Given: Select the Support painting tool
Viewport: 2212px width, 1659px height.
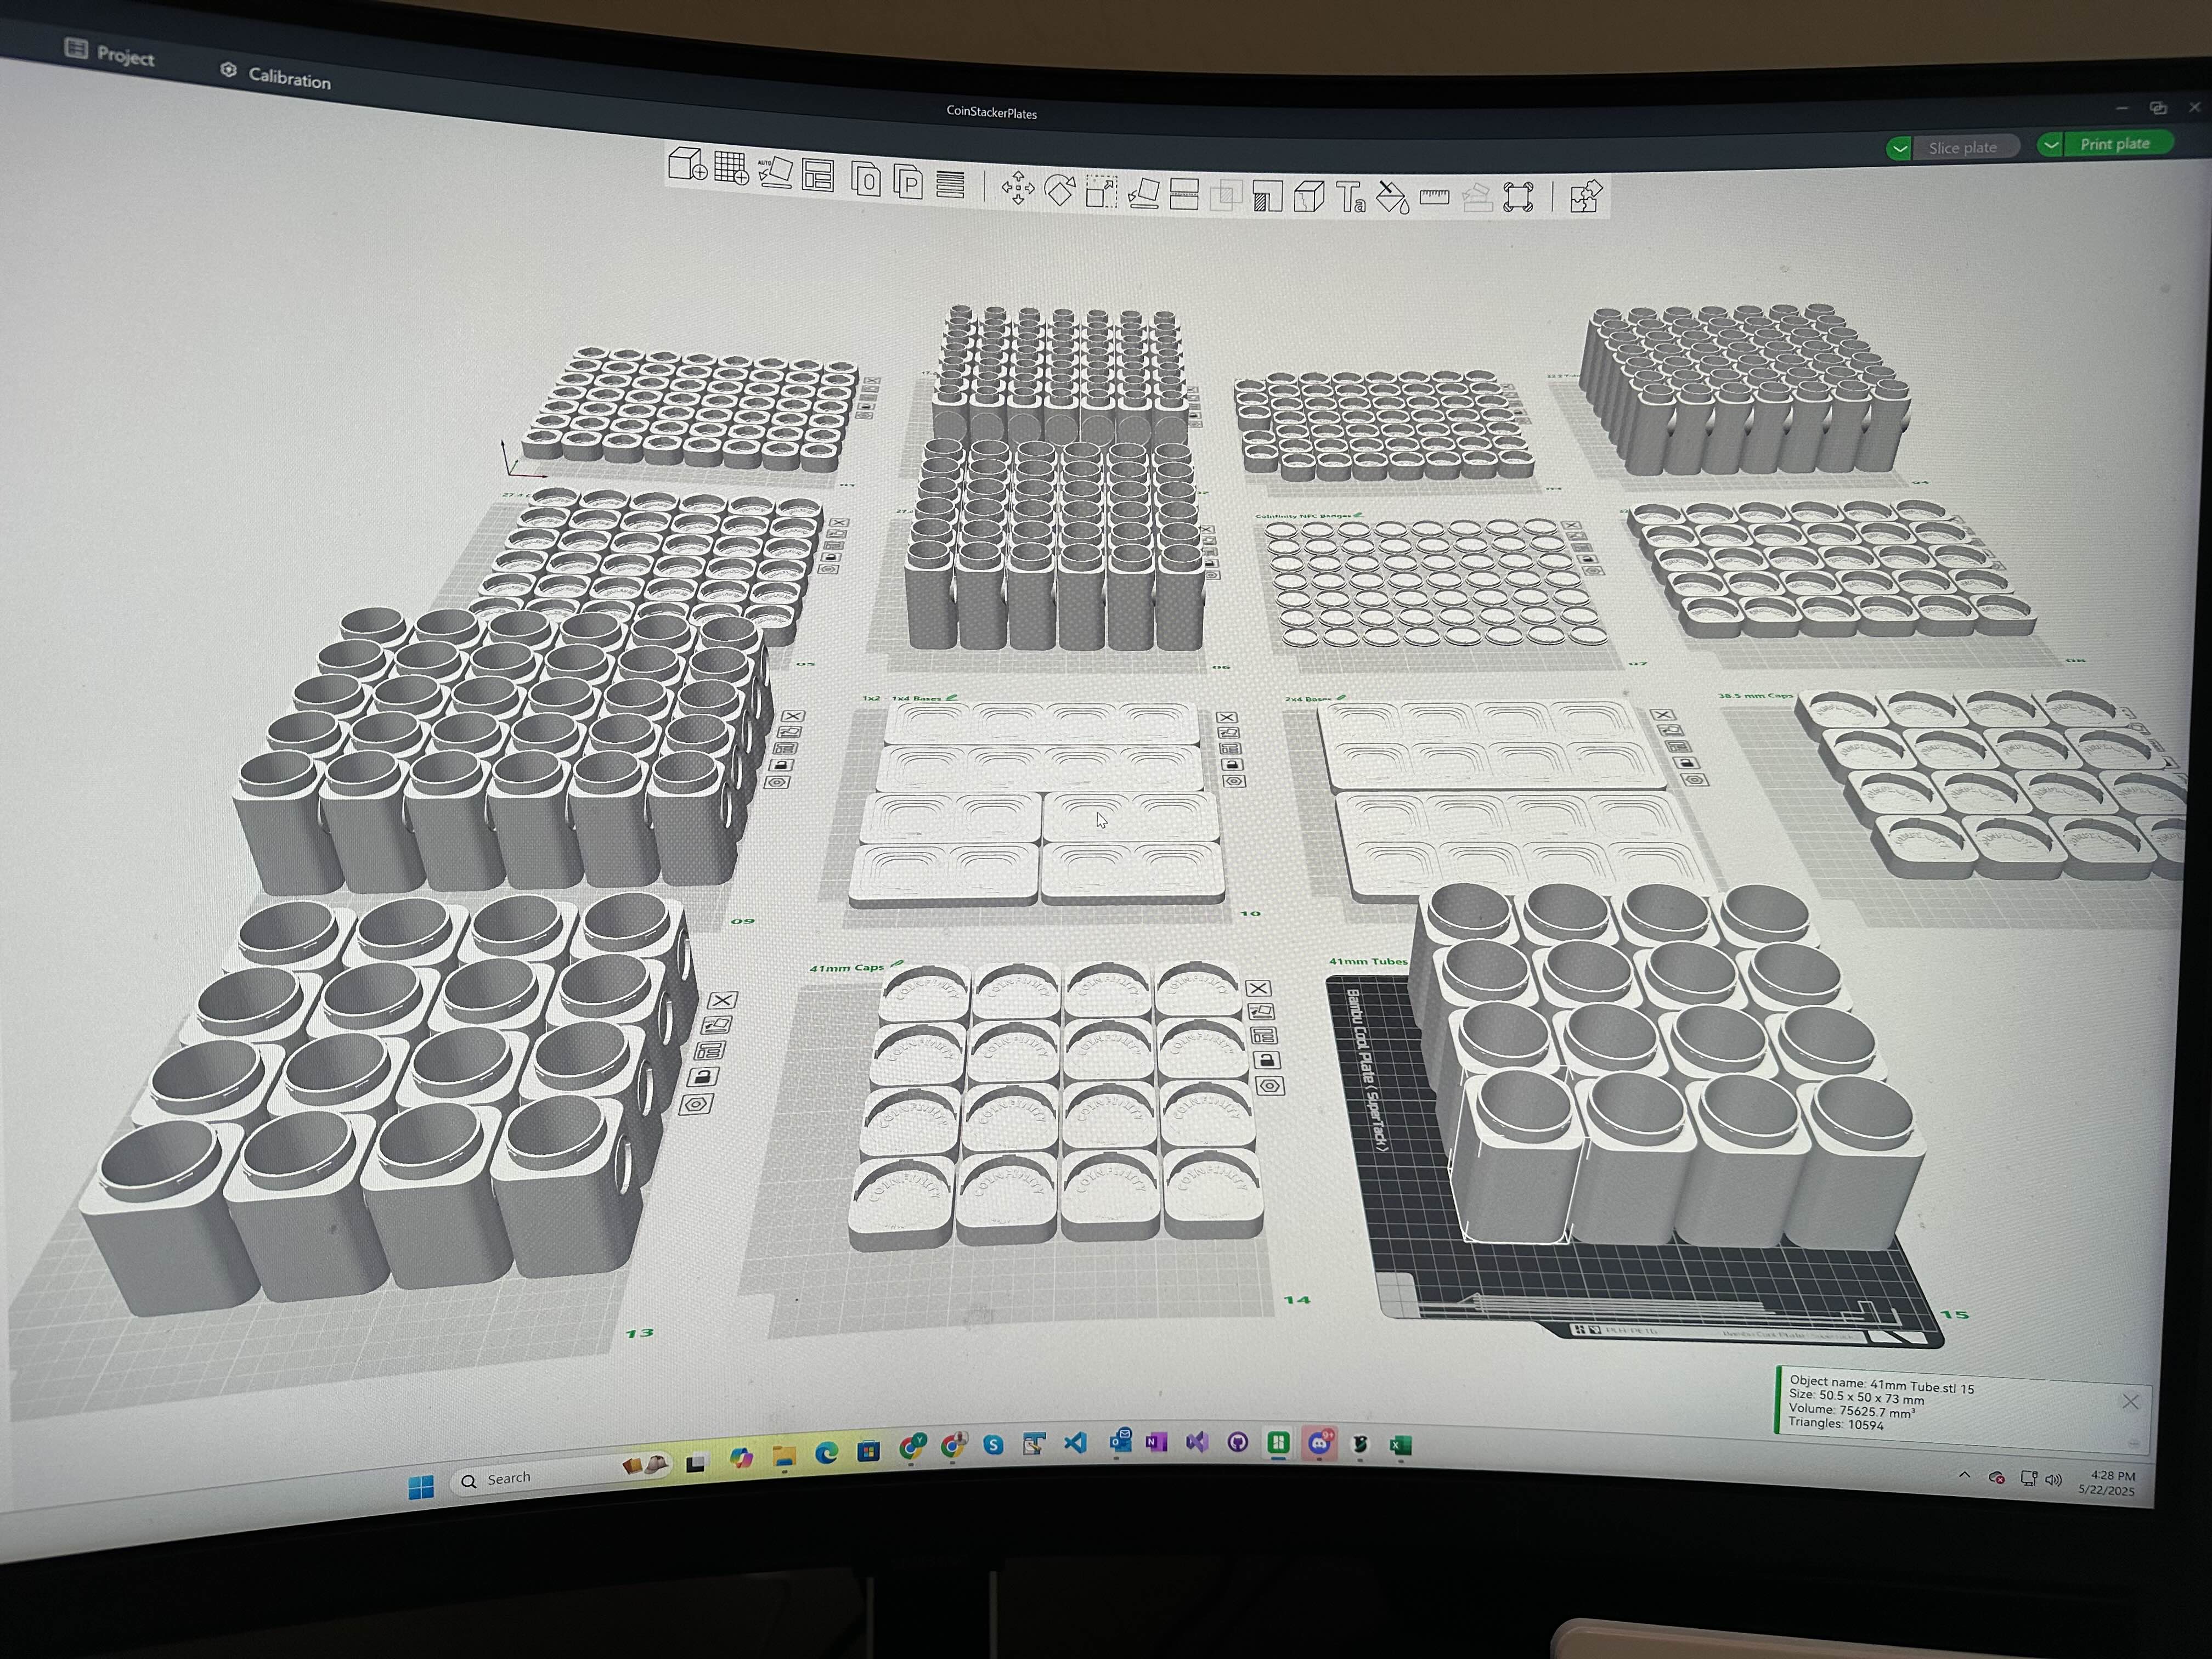Looking at the screenshot, I should click(x=1268, y=196).
